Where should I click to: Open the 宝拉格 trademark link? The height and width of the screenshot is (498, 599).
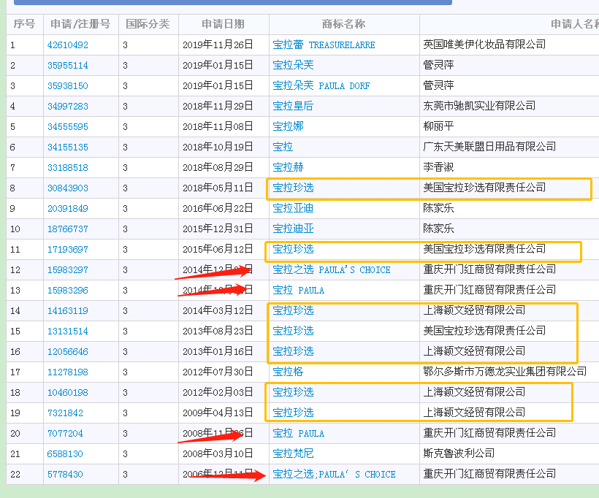point(287,372)
